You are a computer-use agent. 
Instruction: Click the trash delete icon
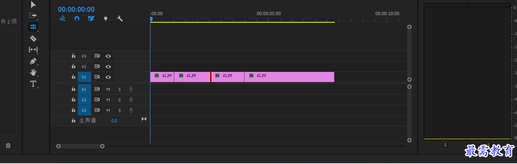click(8, 145)
